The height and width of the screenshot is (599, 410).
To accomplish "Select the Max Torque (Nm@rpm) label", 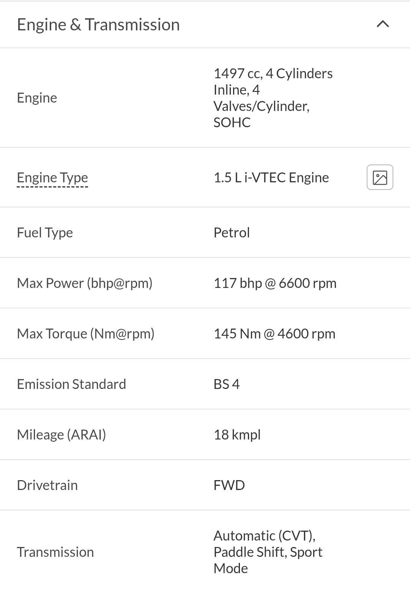I will tap(86, 333).
